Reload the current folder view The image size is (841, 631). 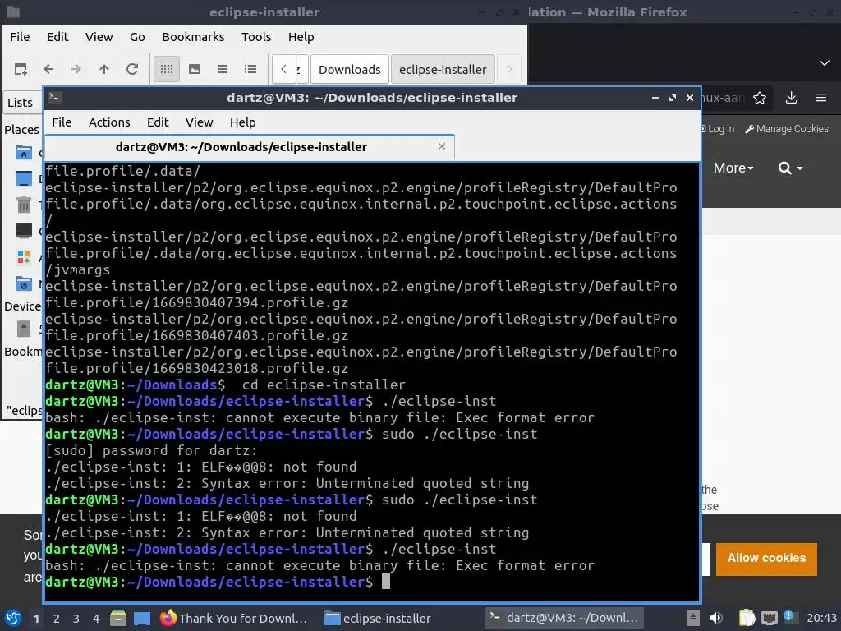pos(132,69)
